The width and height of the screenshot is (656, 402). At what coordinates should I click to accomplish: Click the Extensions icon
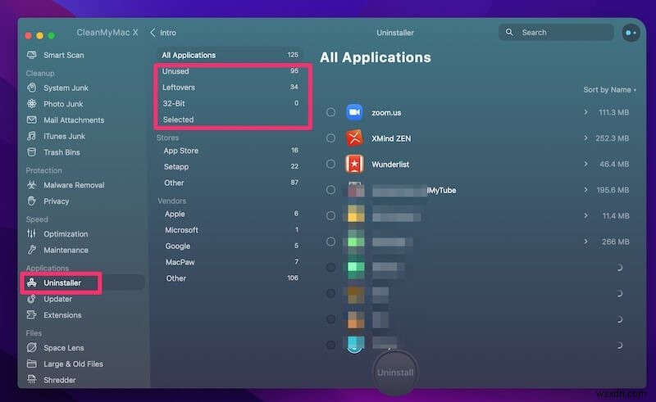click(31, 314)
